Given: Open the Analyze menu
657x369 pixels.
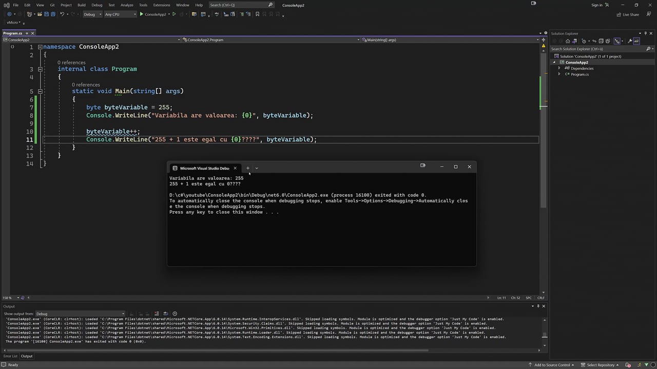Looking at the screenshot, I should pyautogui.click(x=127, y=5).
